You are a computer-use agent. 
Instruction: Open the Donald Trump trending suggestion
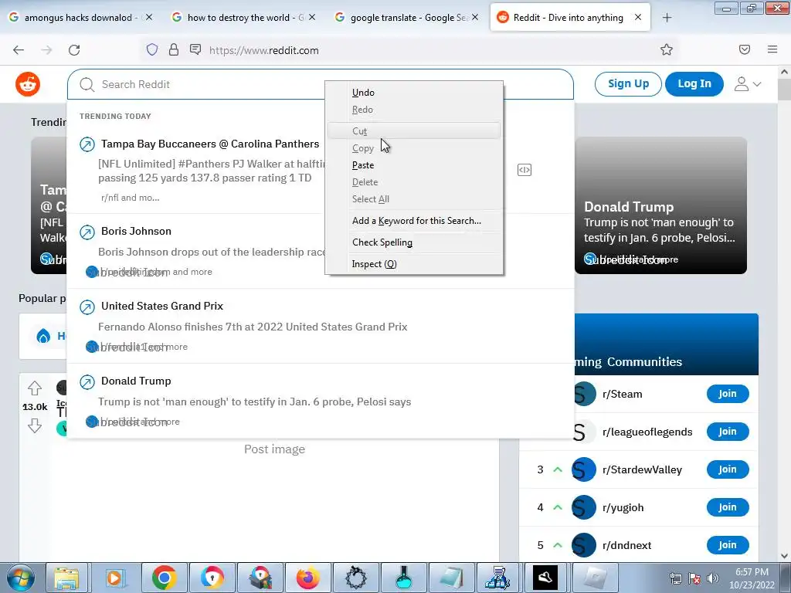tap(321, 401)
